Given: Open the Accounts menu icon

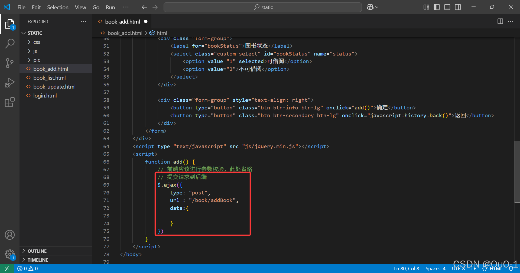Looking at the screenshot, I should point(10,235).
